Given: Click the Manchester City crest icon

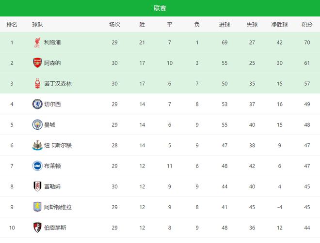Looking at the screenshot, I should (x=37, y=125).
